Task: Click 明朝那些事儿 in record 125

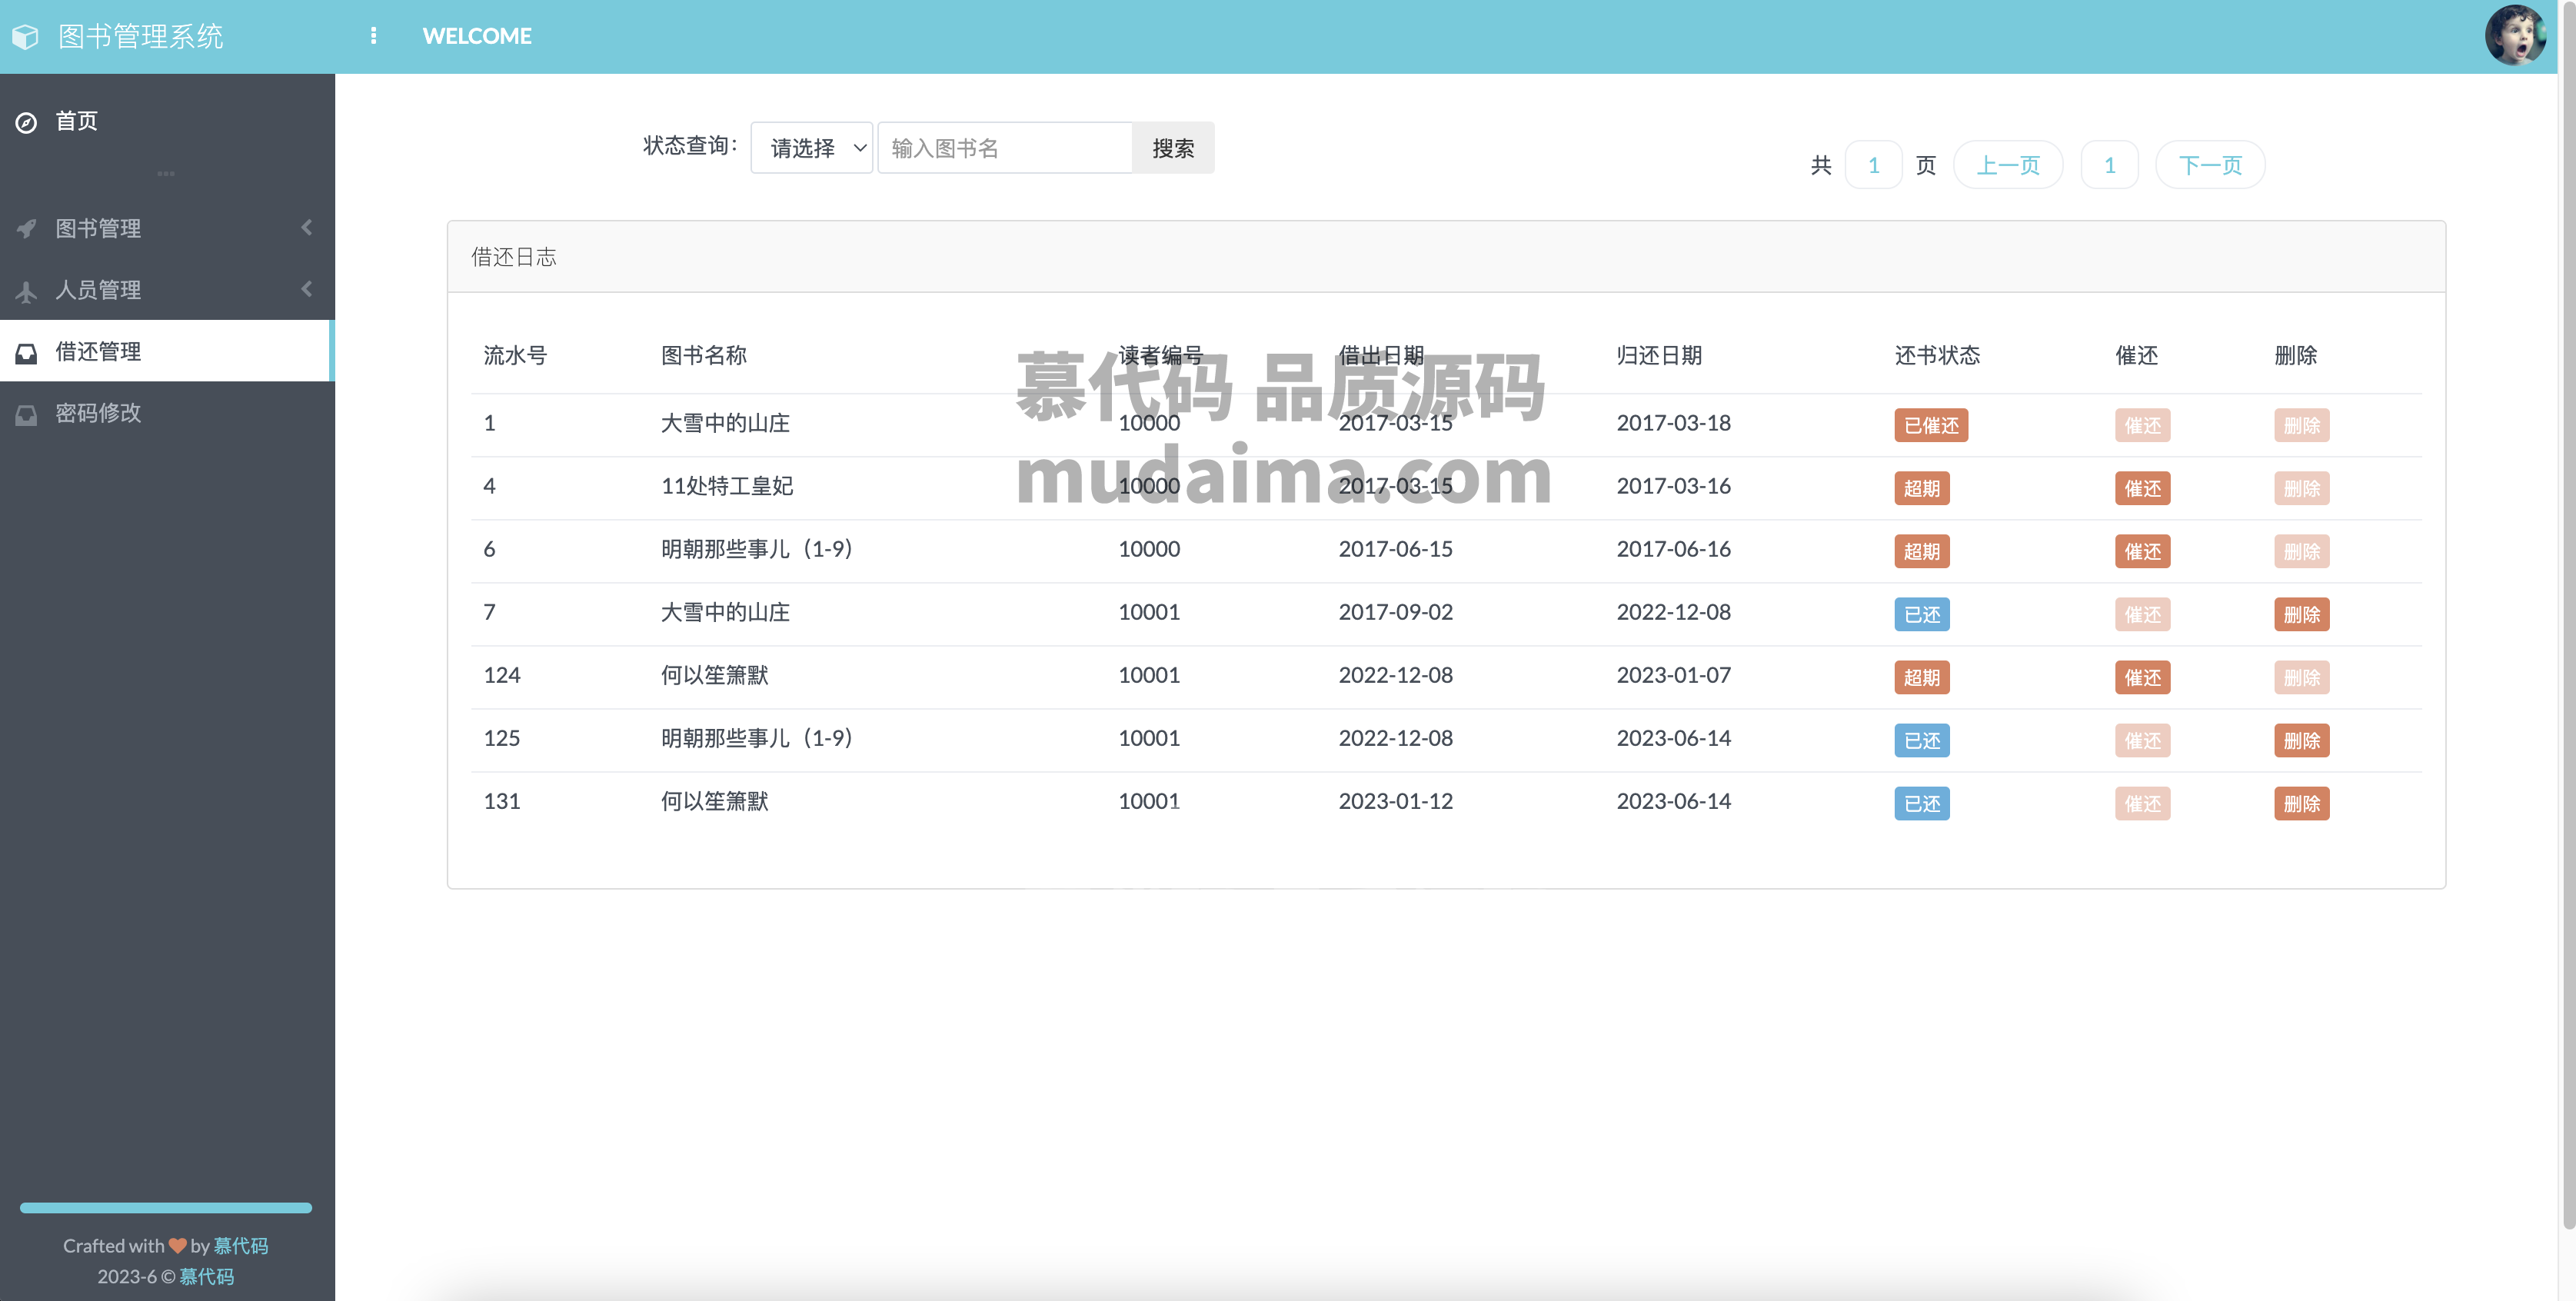Action: point(756,738)
